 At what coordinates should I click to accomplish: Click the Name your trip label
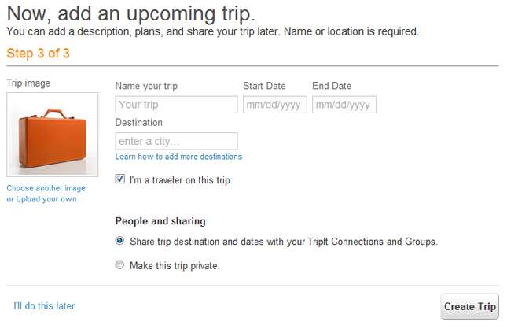tap(146, 86)
